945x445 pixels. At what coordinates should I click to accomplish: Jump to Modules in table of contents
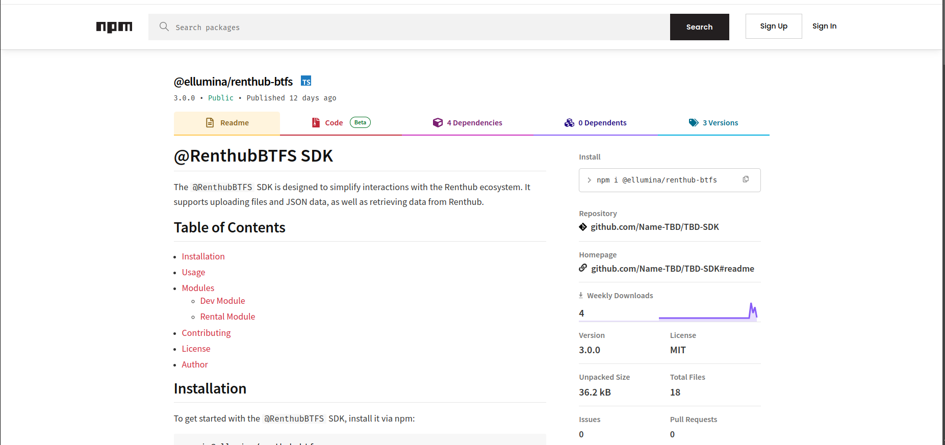point(198,288)
